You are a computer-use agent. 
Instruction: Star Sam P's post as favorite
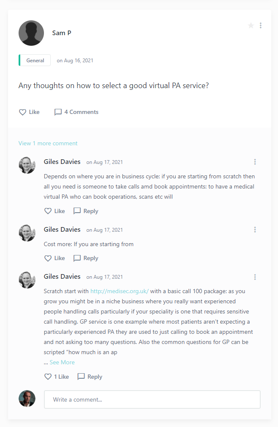tap(251, 25)
